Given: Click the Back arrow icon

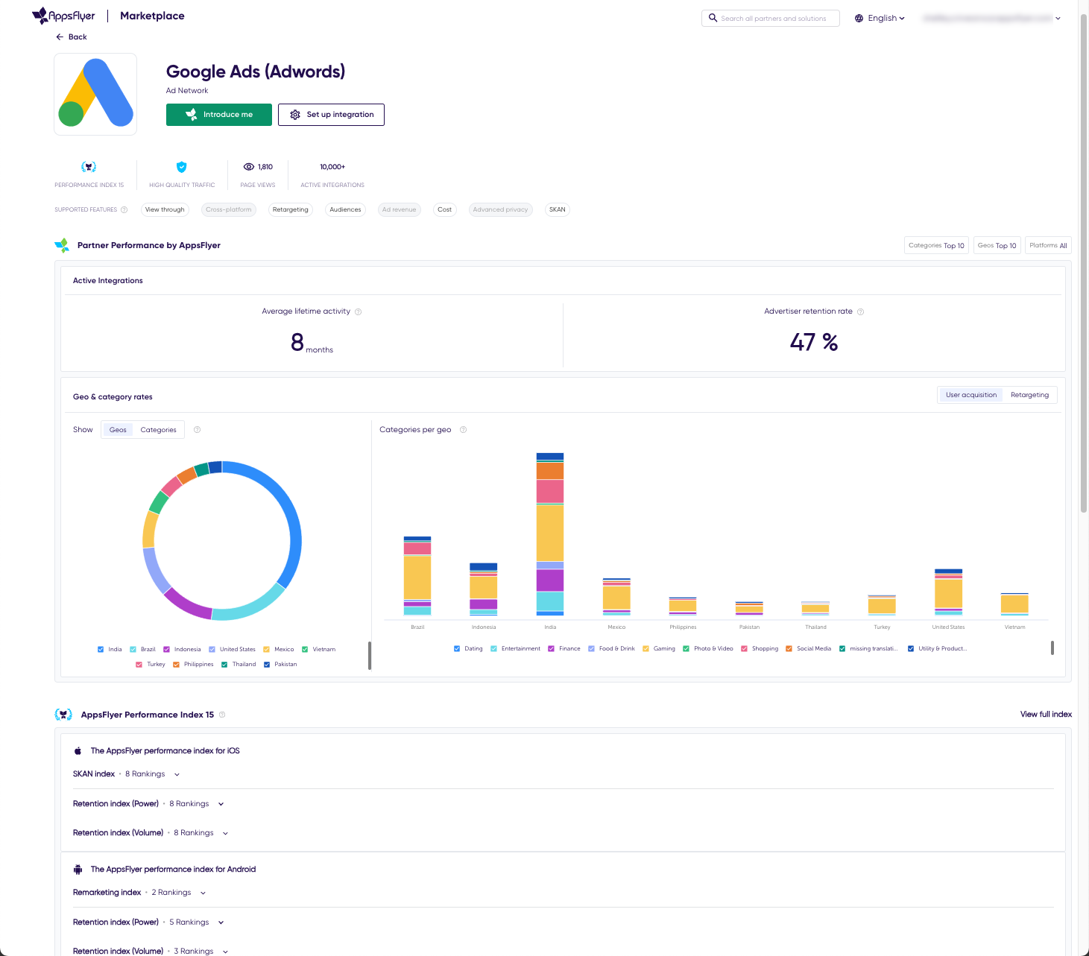Looking at the screenshot, I should click(x=60, y=37).
